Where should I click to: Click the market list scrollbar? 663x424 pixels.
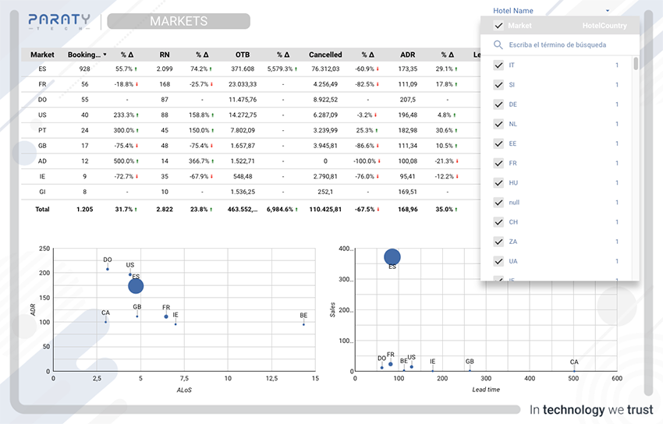point(636,63)
